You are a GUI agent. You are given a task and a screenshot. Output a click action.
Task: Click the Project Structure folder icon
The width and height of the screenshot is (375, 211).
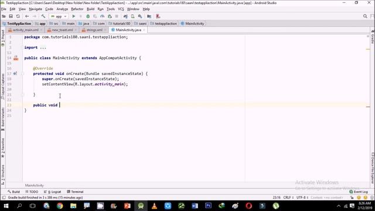pos(149,16)
